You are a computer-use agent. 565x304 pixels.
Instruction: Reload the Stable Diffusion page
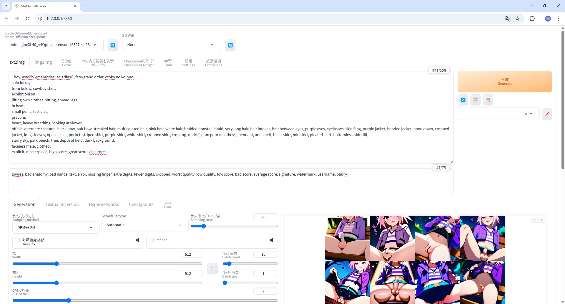pyautogui.click(x=28, y=19)
